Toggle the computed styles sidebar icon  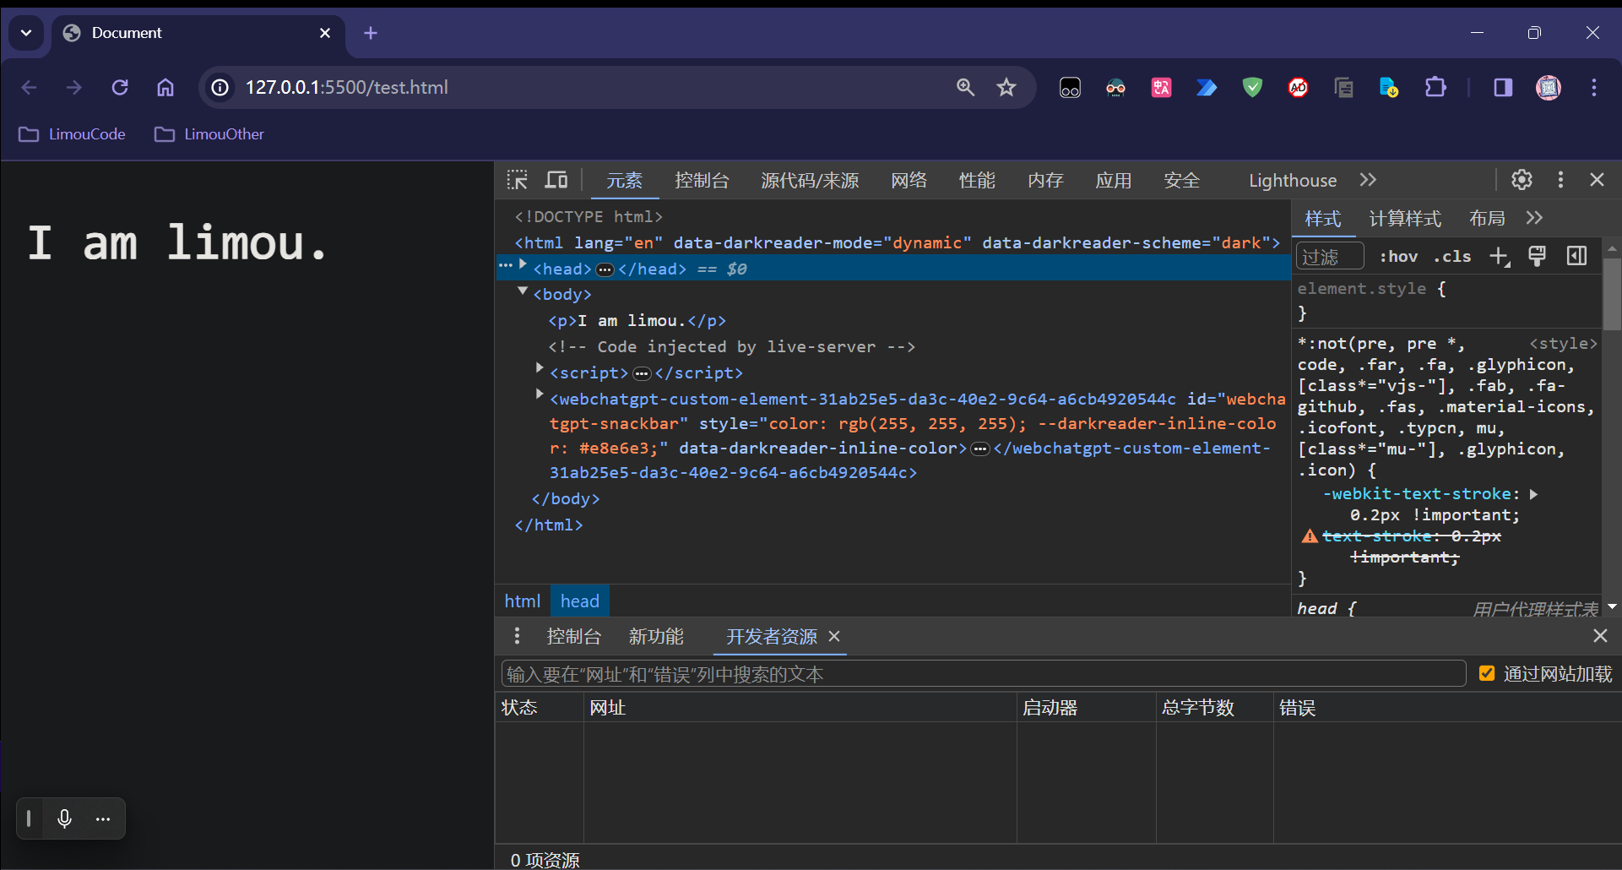pyautogui.click(x=1576, y=257)
